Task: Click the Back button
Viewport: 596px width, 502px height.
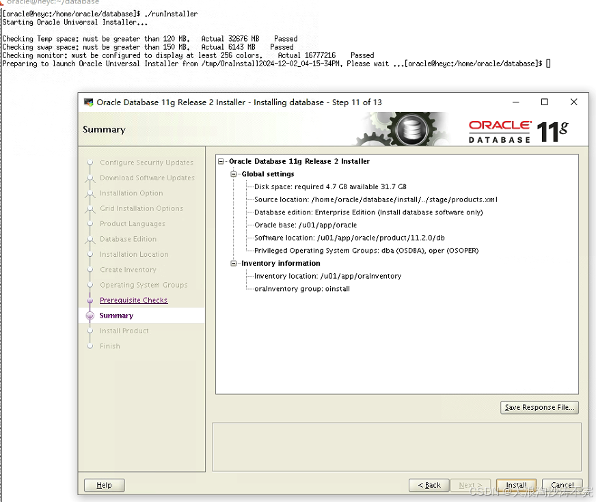Action: [x=429, y=485]
